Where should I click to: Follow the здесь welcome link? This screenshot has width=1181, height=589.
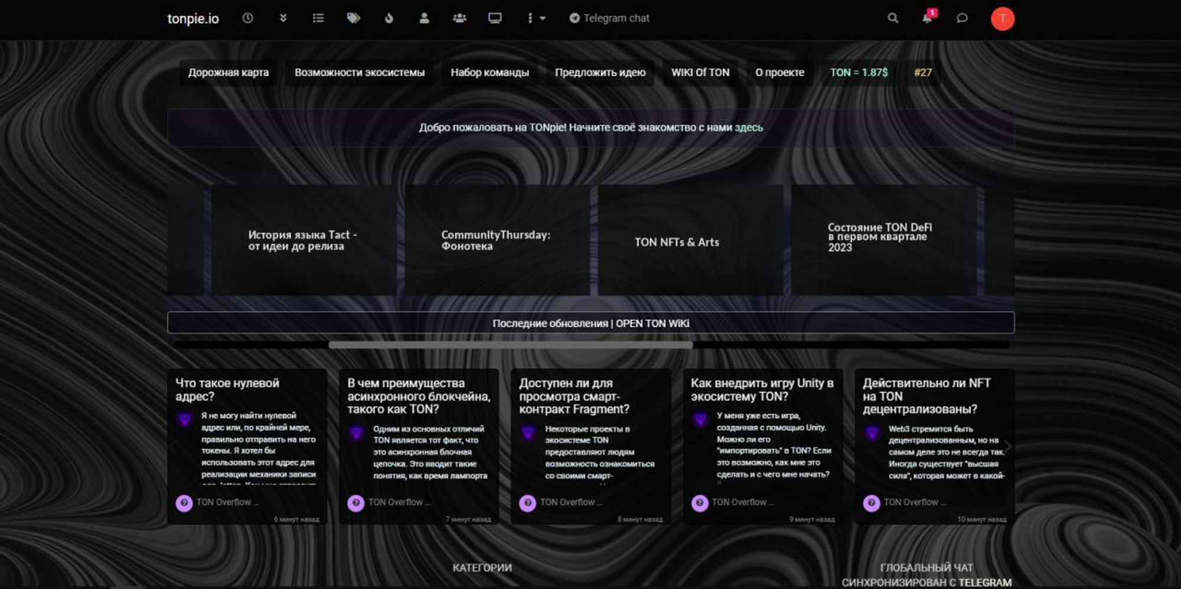749,128
